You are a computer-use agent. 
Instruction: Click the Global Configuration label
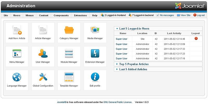[43, 86]
